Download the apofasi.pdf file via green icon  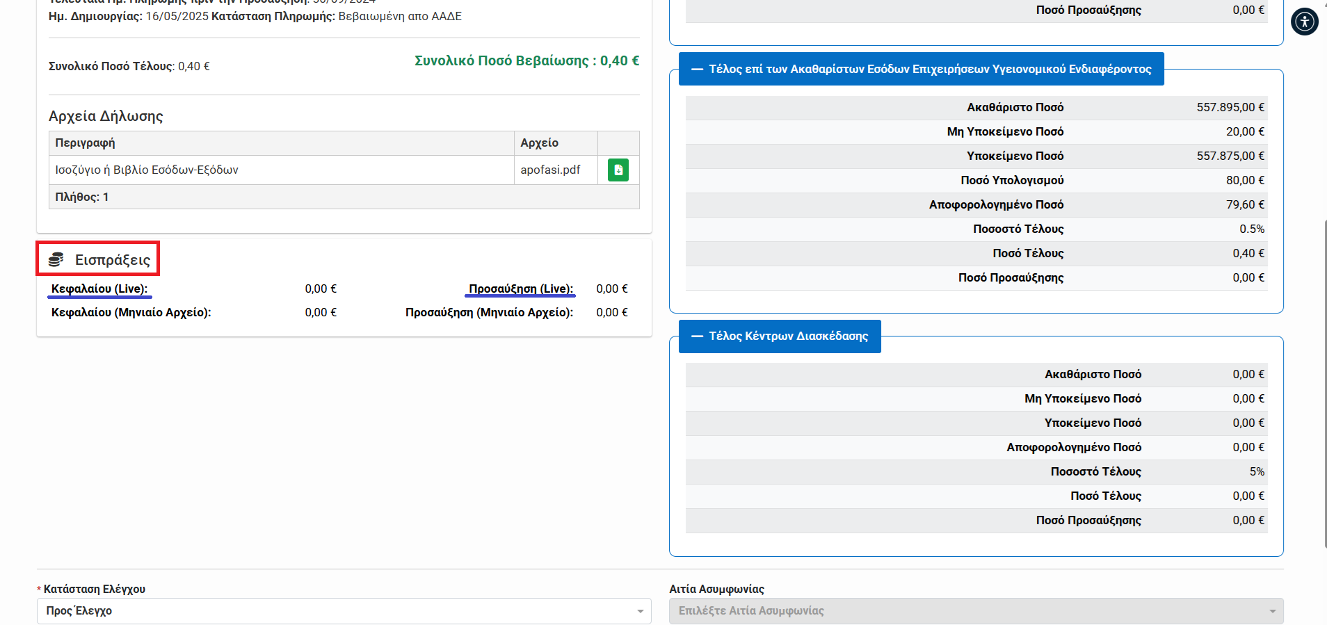tap(618, 170)
